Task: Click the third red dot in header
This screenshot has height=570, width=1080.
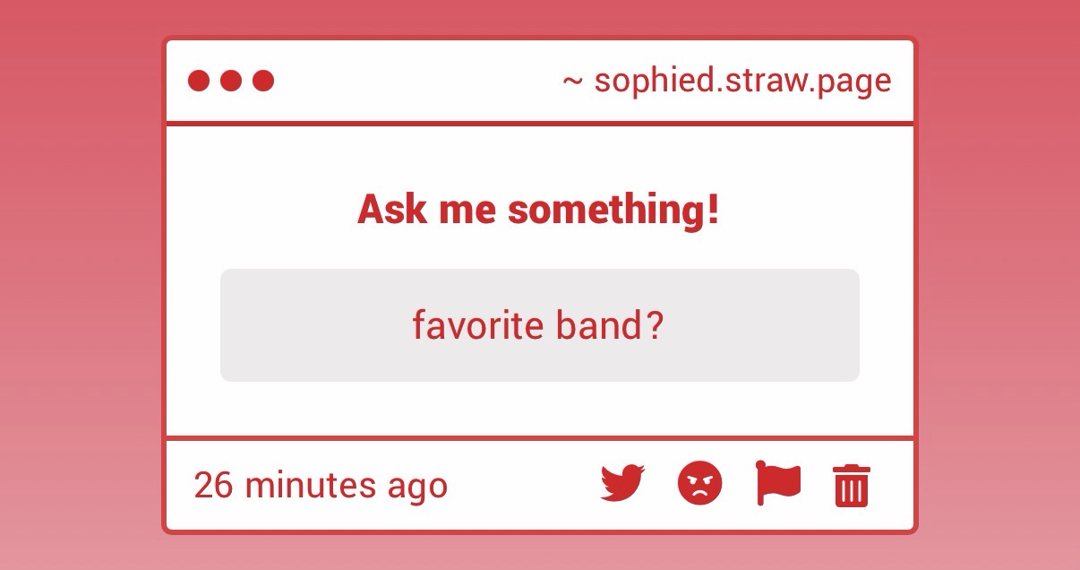Action: (x=263, y=81)
